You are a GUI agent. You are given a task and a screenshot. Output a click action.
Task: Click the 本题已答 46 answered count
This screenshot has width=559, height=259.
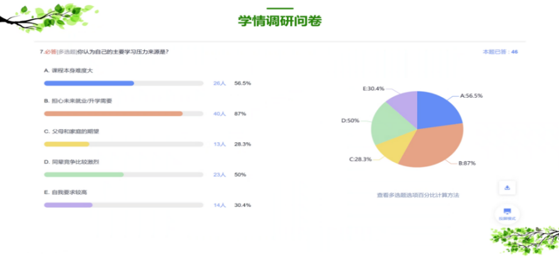tap(499, 51)
